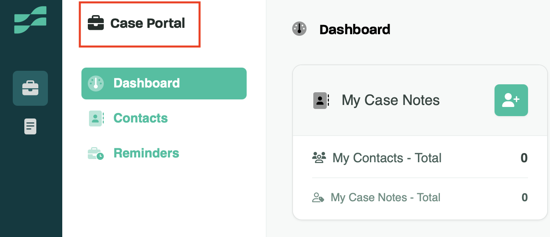The height and width of the screenshot is (237, 550).
Task: Click the My Contacts total count value
Action: [524, 158]
